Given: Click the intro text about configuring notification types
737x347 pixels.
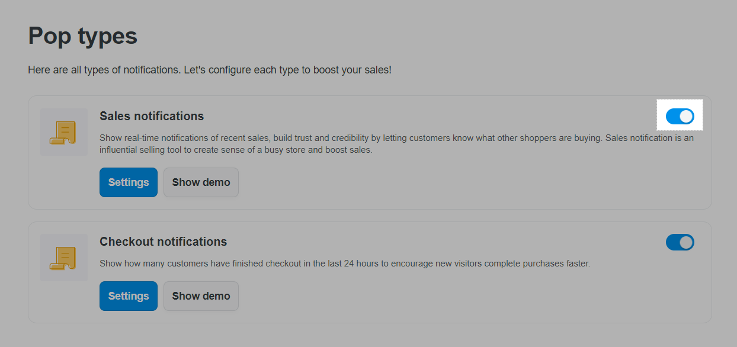Looking at the screenshot, I should (210, 70).
